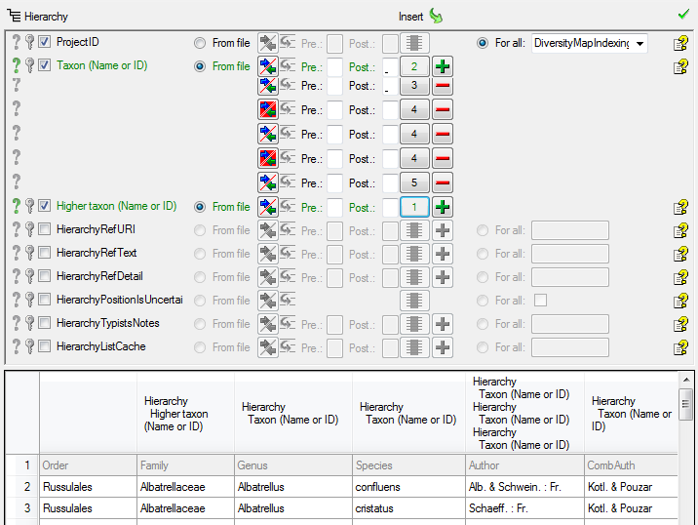Click the key icon next to ProjectID
This screenshot has width=698, height=525.
click(29, 43)
